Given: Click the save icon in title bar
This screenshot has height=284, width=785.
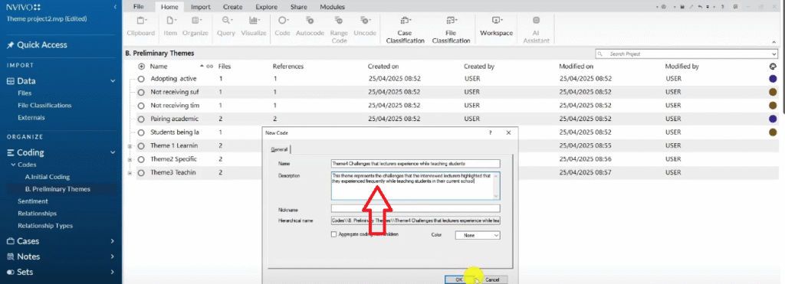Looking at the screenshot, I should click(x=682, y=6).
